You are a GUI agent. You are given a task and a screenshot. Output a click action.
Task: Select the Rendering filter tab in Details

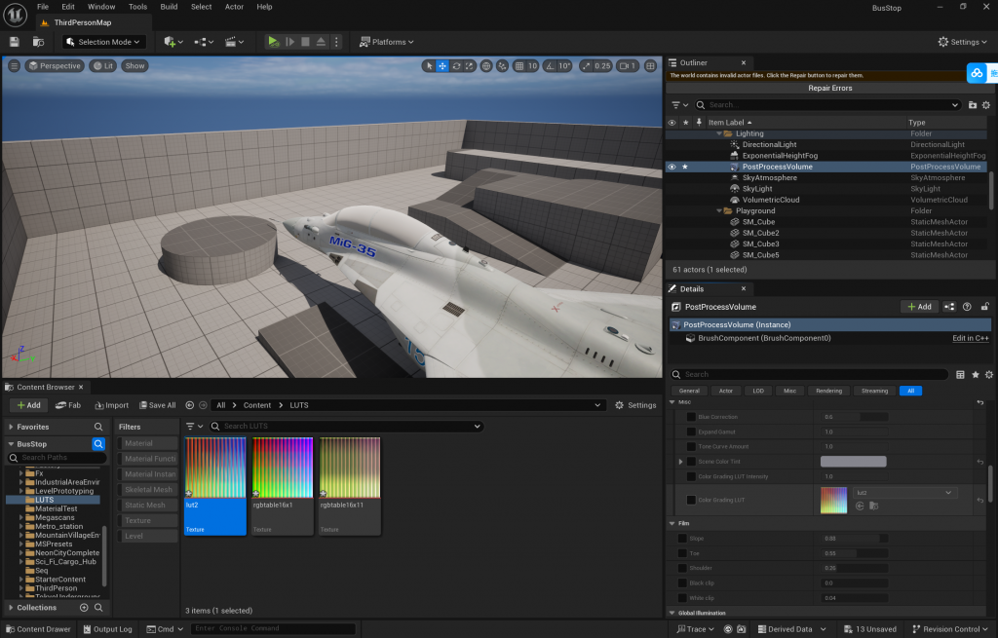(828, 391)
